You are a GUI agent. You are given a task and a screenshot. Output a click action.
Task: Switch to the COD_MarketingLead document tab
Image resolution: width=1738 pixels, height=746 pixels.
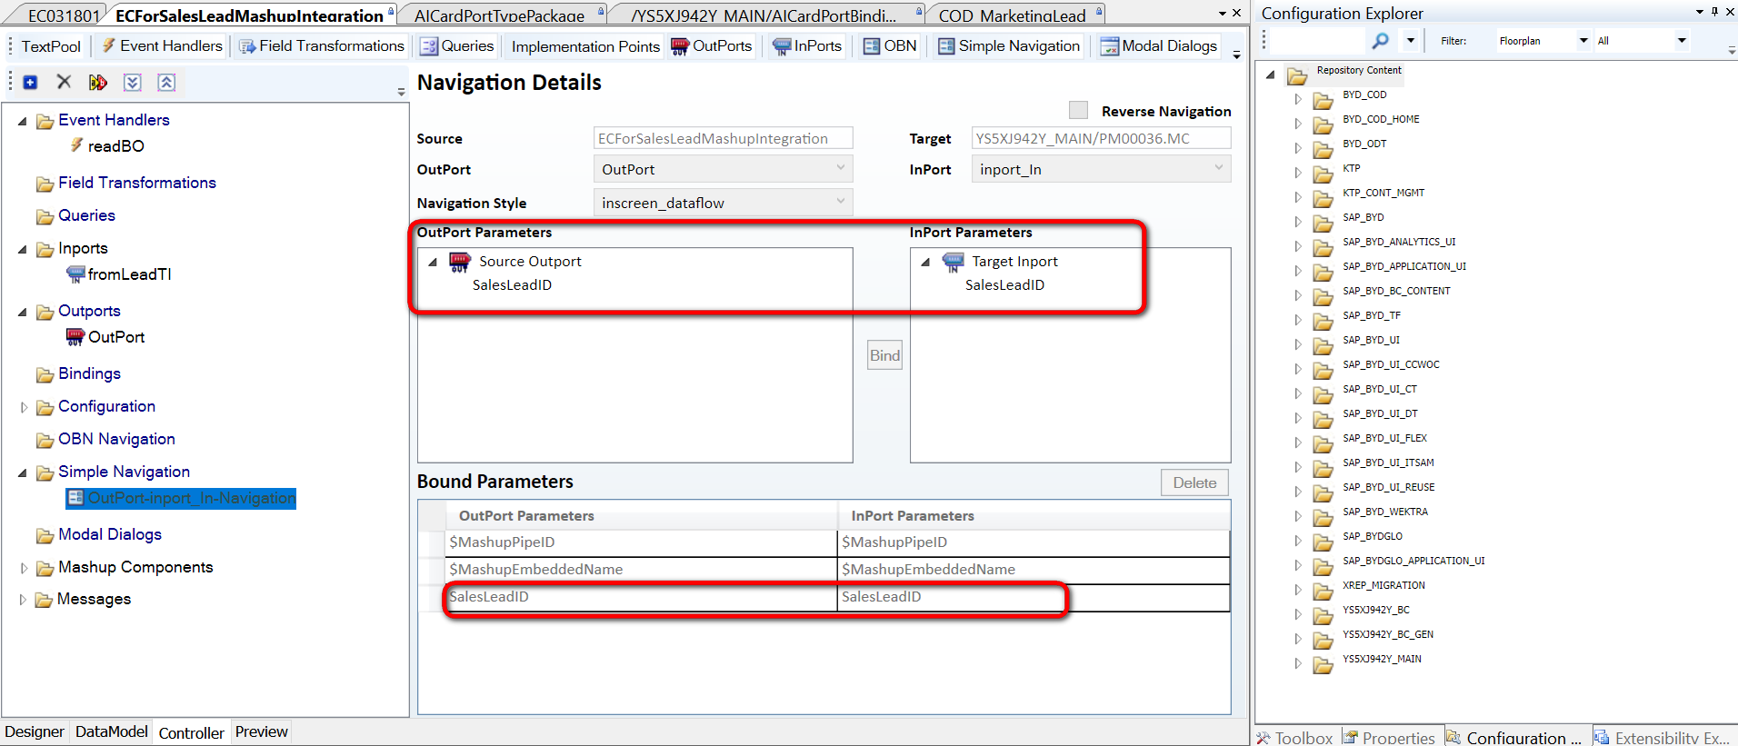pos(1012,15)
